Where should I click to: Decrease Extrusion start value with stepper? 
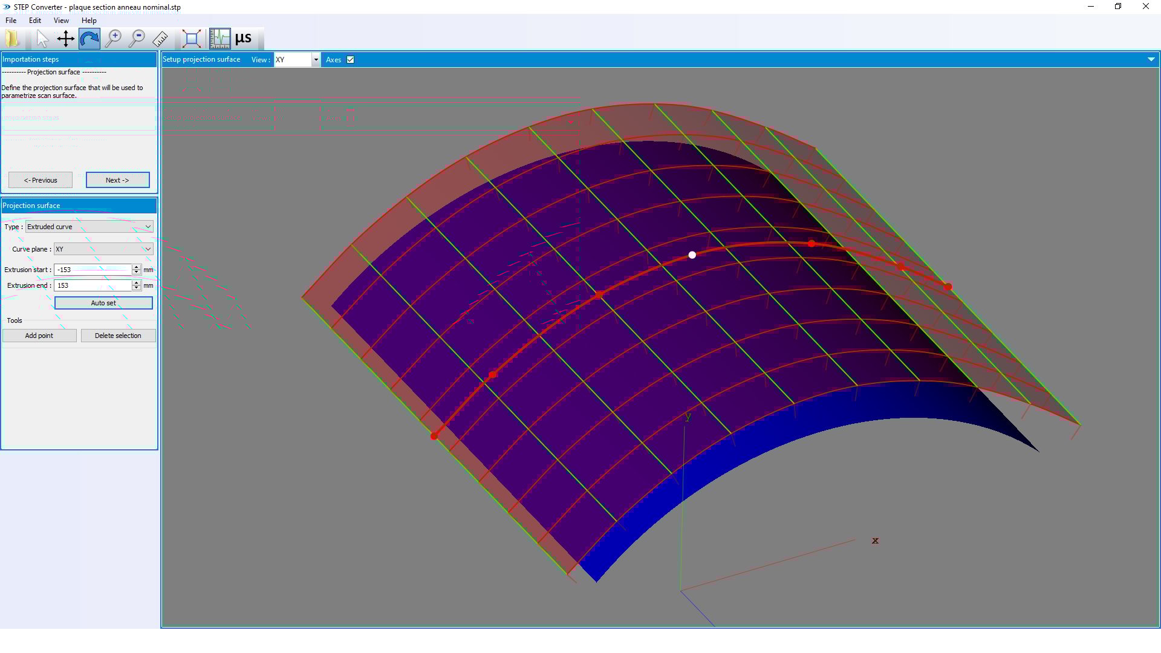click(x=136, y=272)
